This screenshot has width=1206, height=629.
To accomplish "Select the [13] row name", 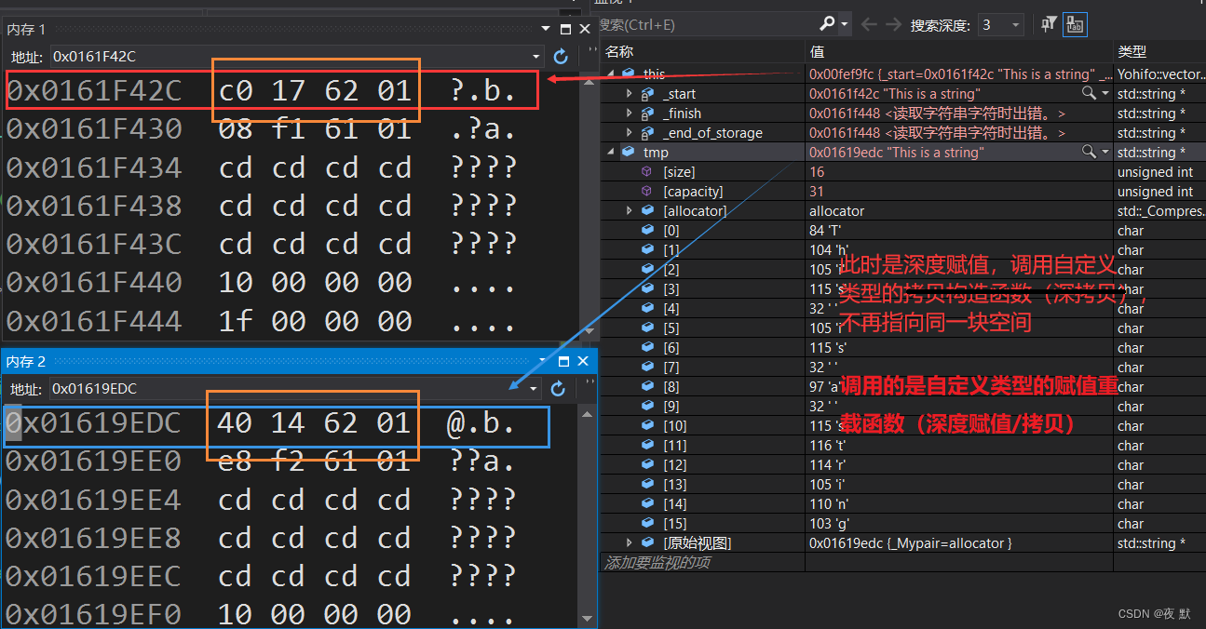I will tap(674, 485).
